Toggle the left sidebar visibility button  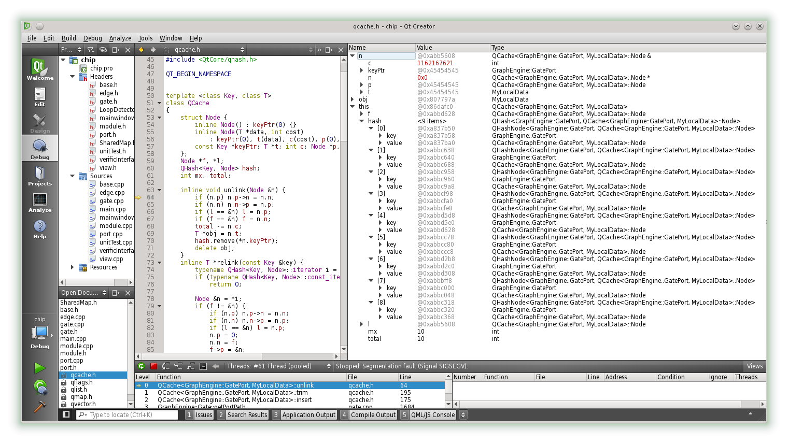[66, 414]
